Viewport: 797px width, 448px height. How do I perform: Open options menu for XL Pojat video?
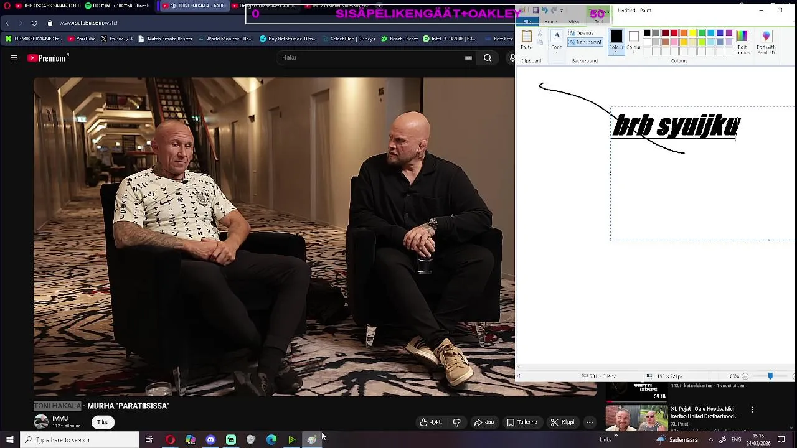(x=752, y=409)
